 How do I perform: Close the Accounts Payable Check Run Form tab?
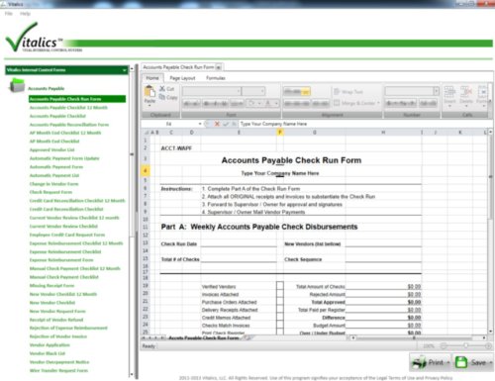(x=219, y=67)
